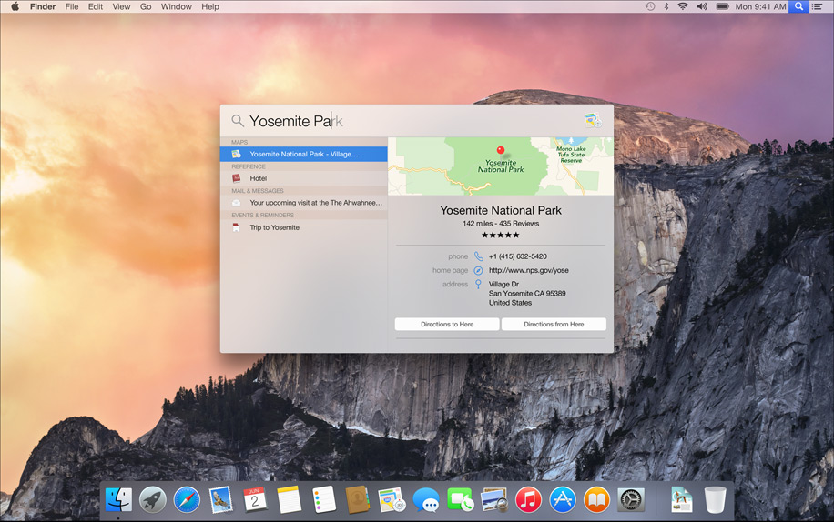Screen dimensions: 834x522
Task: Click the phone icon beside the phone number
Action: click(478, 256)
